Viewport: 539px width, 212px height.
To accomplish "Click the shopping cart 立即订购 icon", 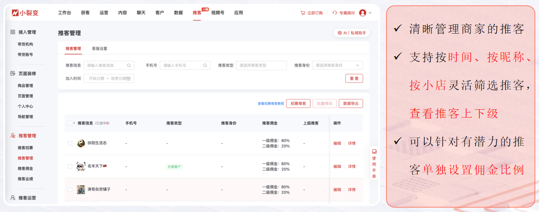I will tap(303, 13).
